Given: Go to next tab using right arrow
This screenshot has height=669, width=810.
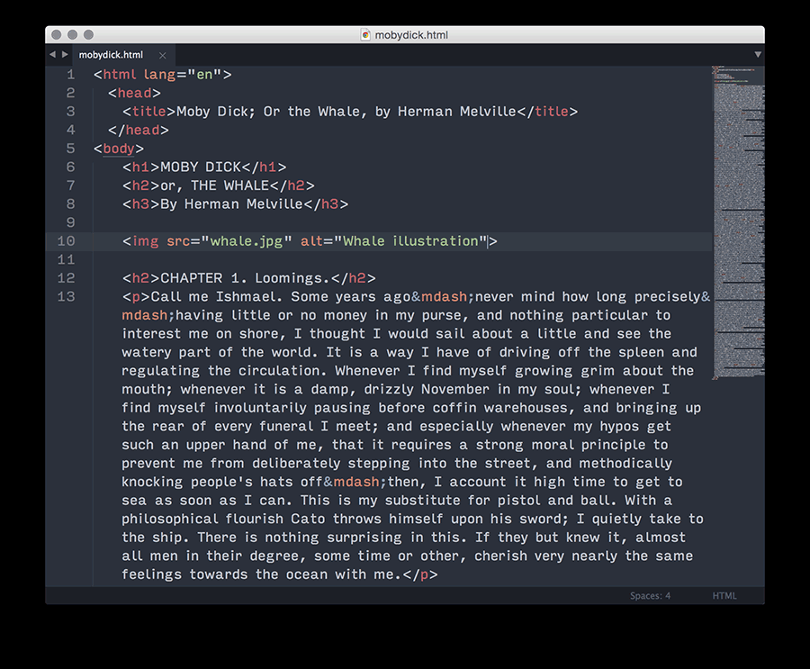Looking at the screenshot, I should 65,54.
